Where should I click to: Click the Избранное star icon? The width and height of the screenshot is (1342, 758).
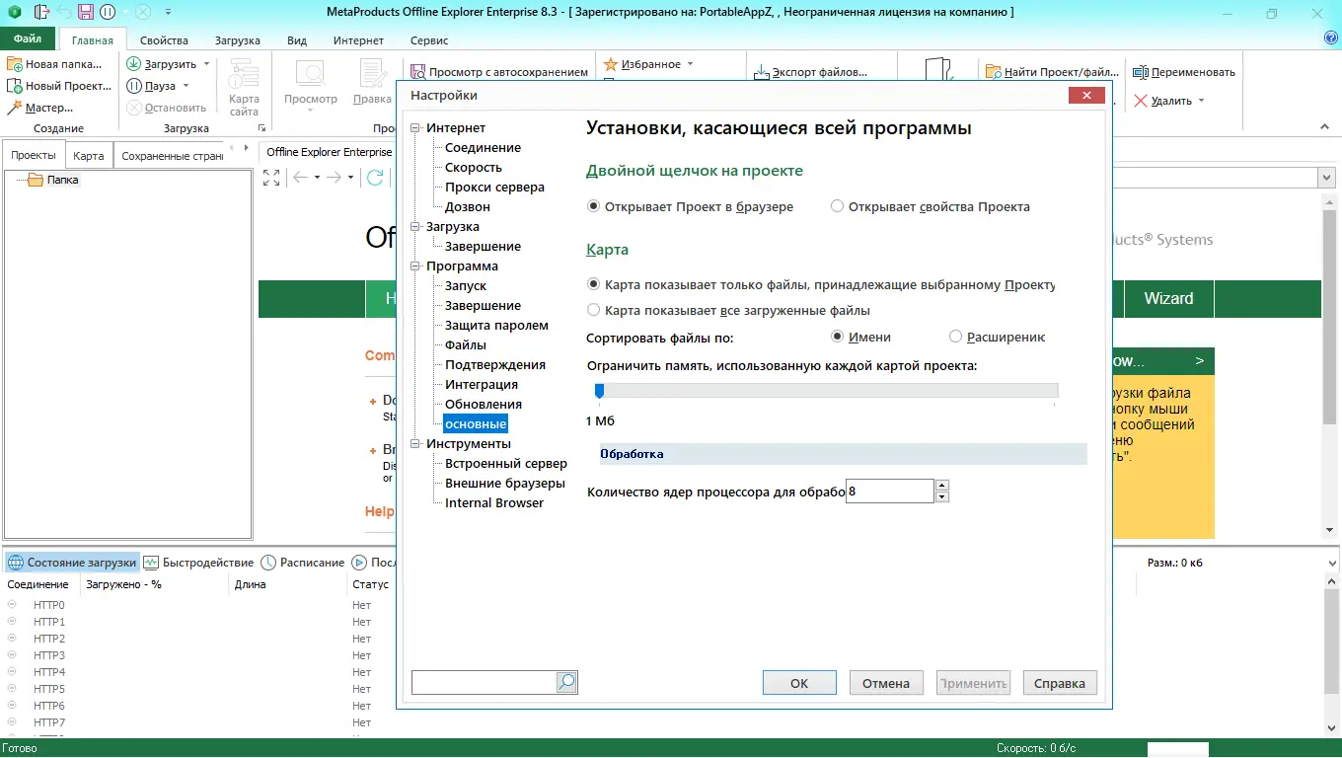[x=611, y=64]
